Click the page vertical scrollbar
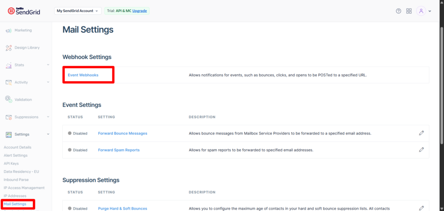This screenshot has width=444, height=211. (x=441, y=87)
